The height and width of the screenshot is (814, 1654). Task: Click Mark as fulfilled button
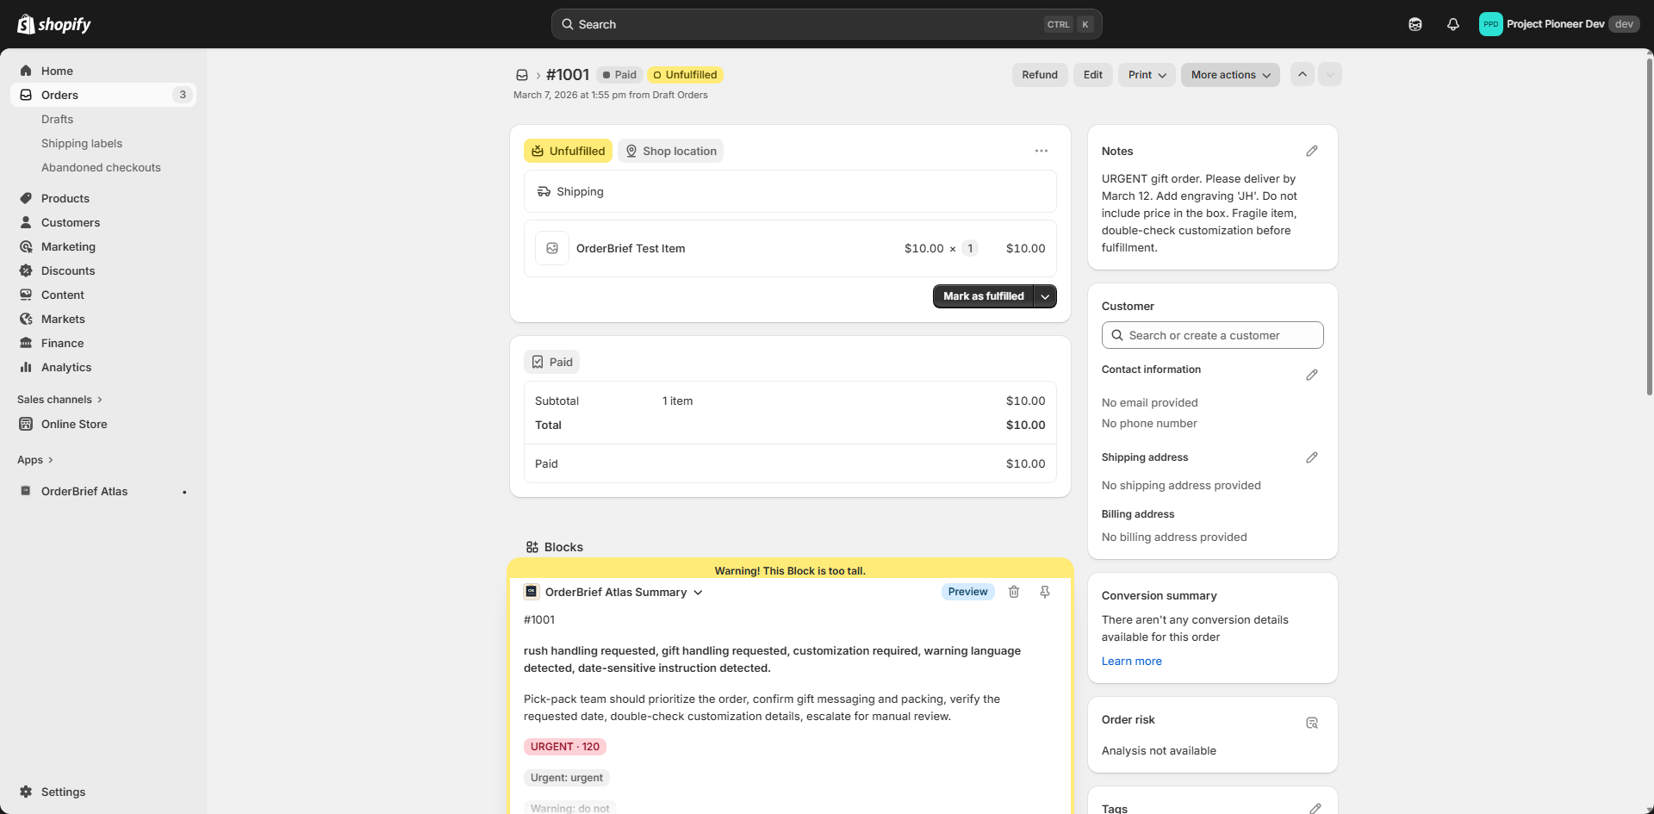point(983,296)
